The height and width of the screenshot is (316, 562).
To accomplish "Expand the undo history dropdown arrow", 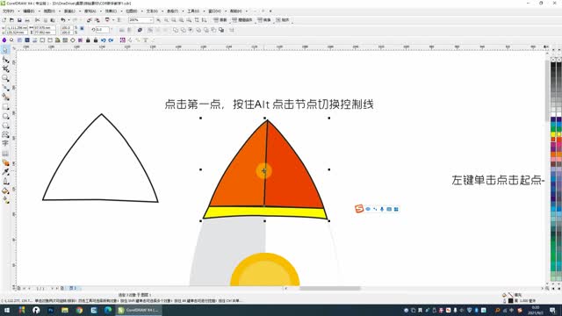I will tap(68, 20).
